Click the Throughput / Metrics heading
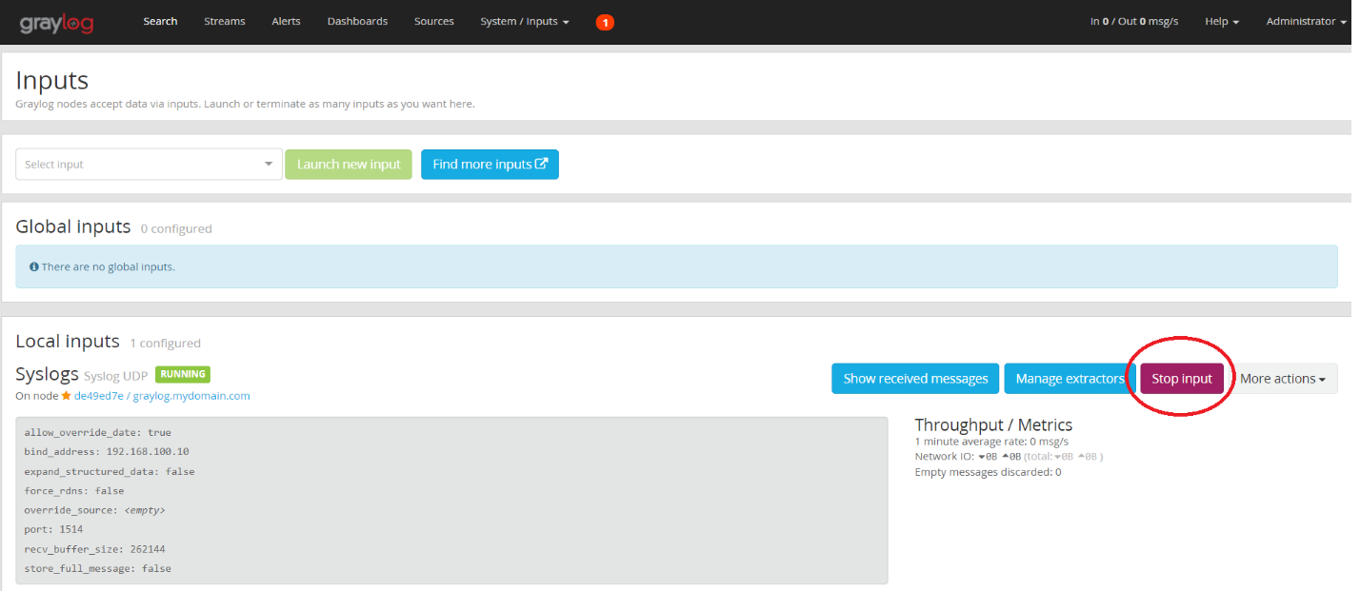The width and height of the screenshot is (1360, 591). [993, 424]
